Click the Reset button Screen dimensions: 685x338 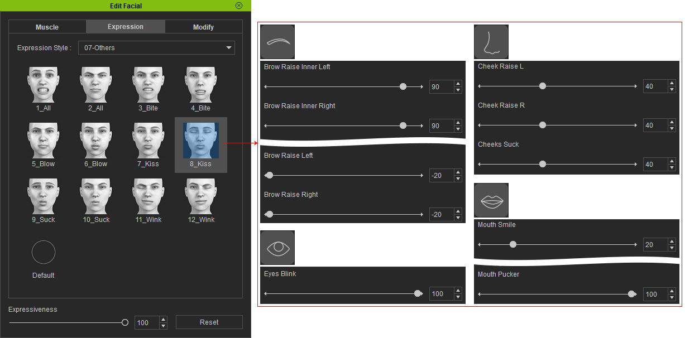pos(209,322)
